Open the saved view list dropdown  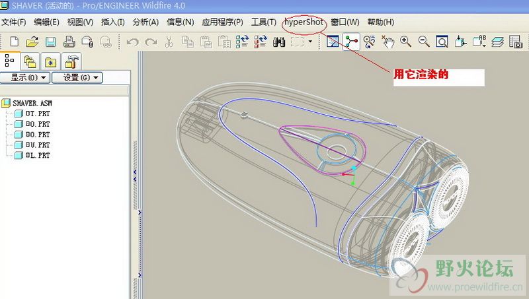(x=479, y=42)
